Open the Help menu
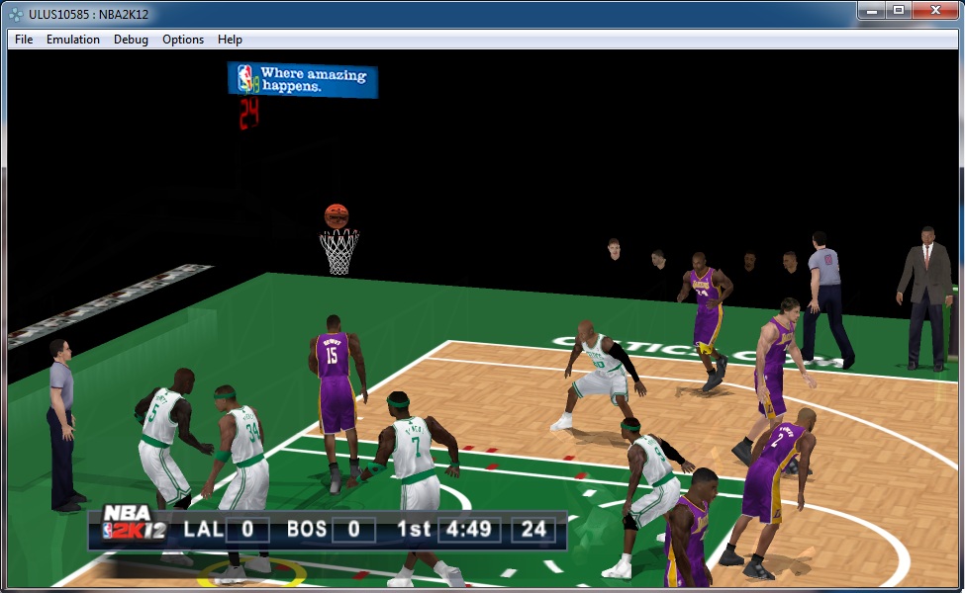965x593 pixels. [230, 40]
